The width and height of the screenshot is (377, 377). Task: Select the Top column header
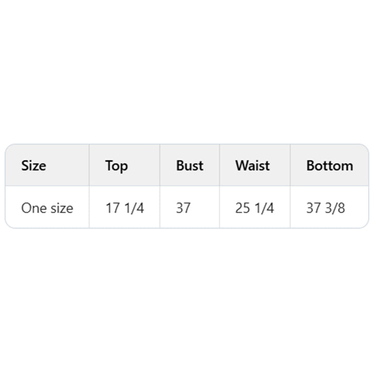116,166
